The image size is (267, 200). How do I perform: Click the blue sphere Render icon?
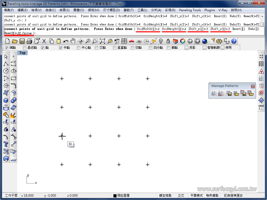(205, 41)
